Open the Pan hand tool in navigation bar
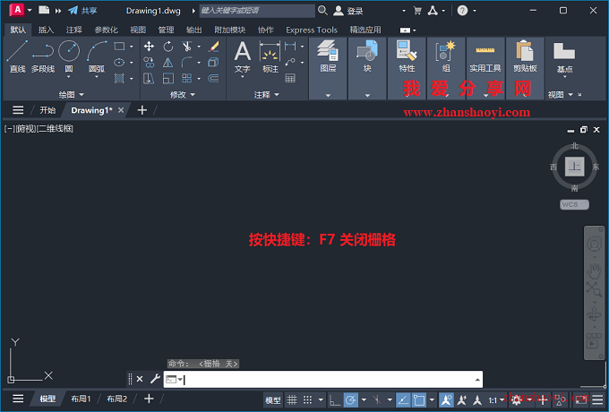Image resolution: width=609 pixels, height=412 pixels. click(594, 271)
